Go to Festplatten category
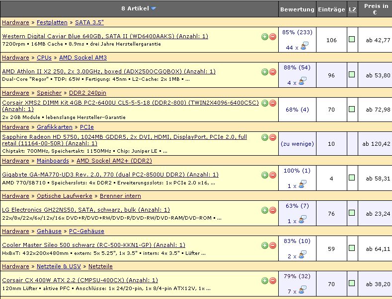The width and height of the screenshot is (392, 299). 52,22
